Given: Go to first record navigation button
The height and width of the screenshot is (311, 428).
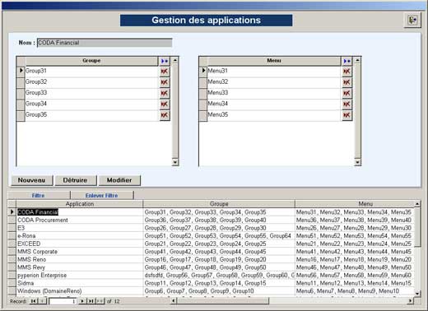Looking at the screenshot, I should [34, 301].
